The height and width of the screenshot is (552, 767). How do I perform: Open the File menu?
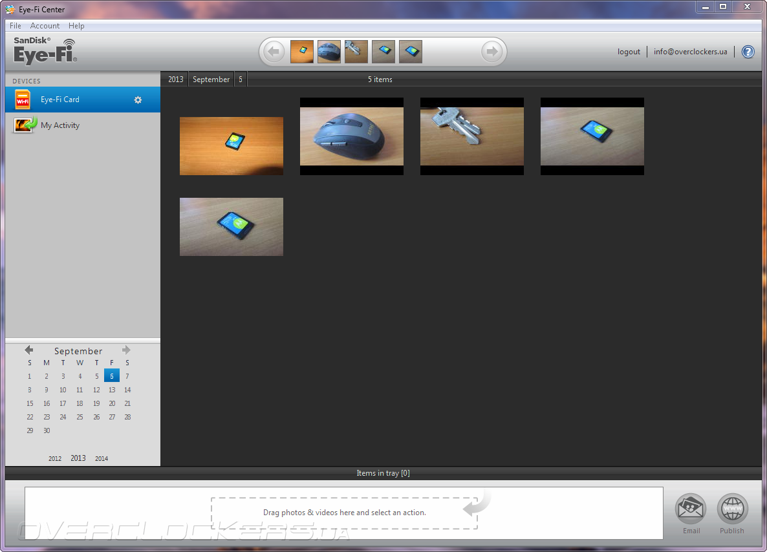(x=15, y=25)
